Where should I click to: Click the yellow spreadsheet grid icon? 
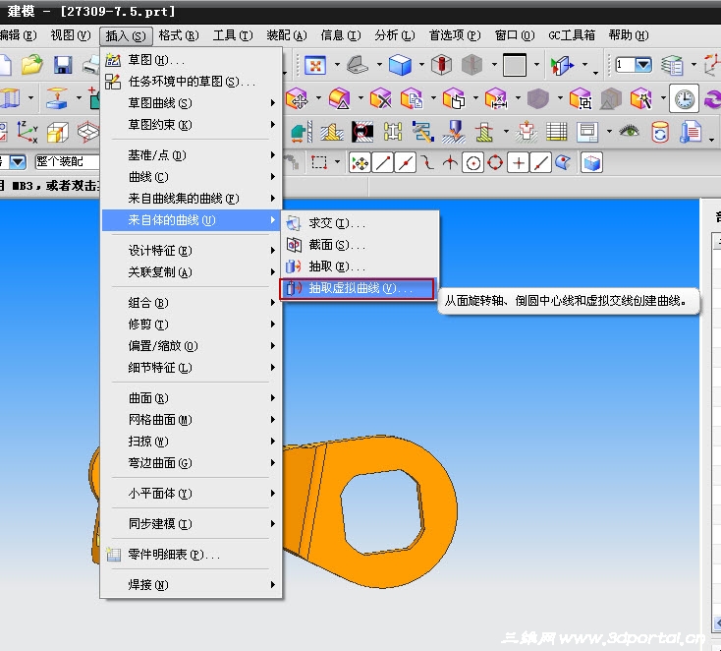[556, 132]
